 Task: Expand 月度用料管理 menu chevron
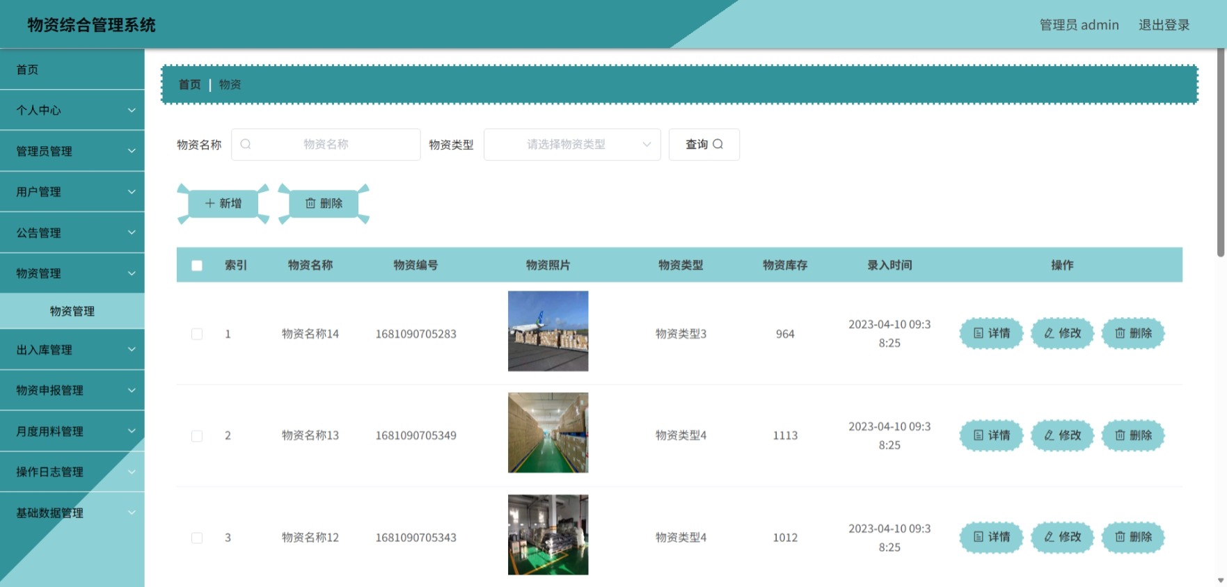[132, 431]
